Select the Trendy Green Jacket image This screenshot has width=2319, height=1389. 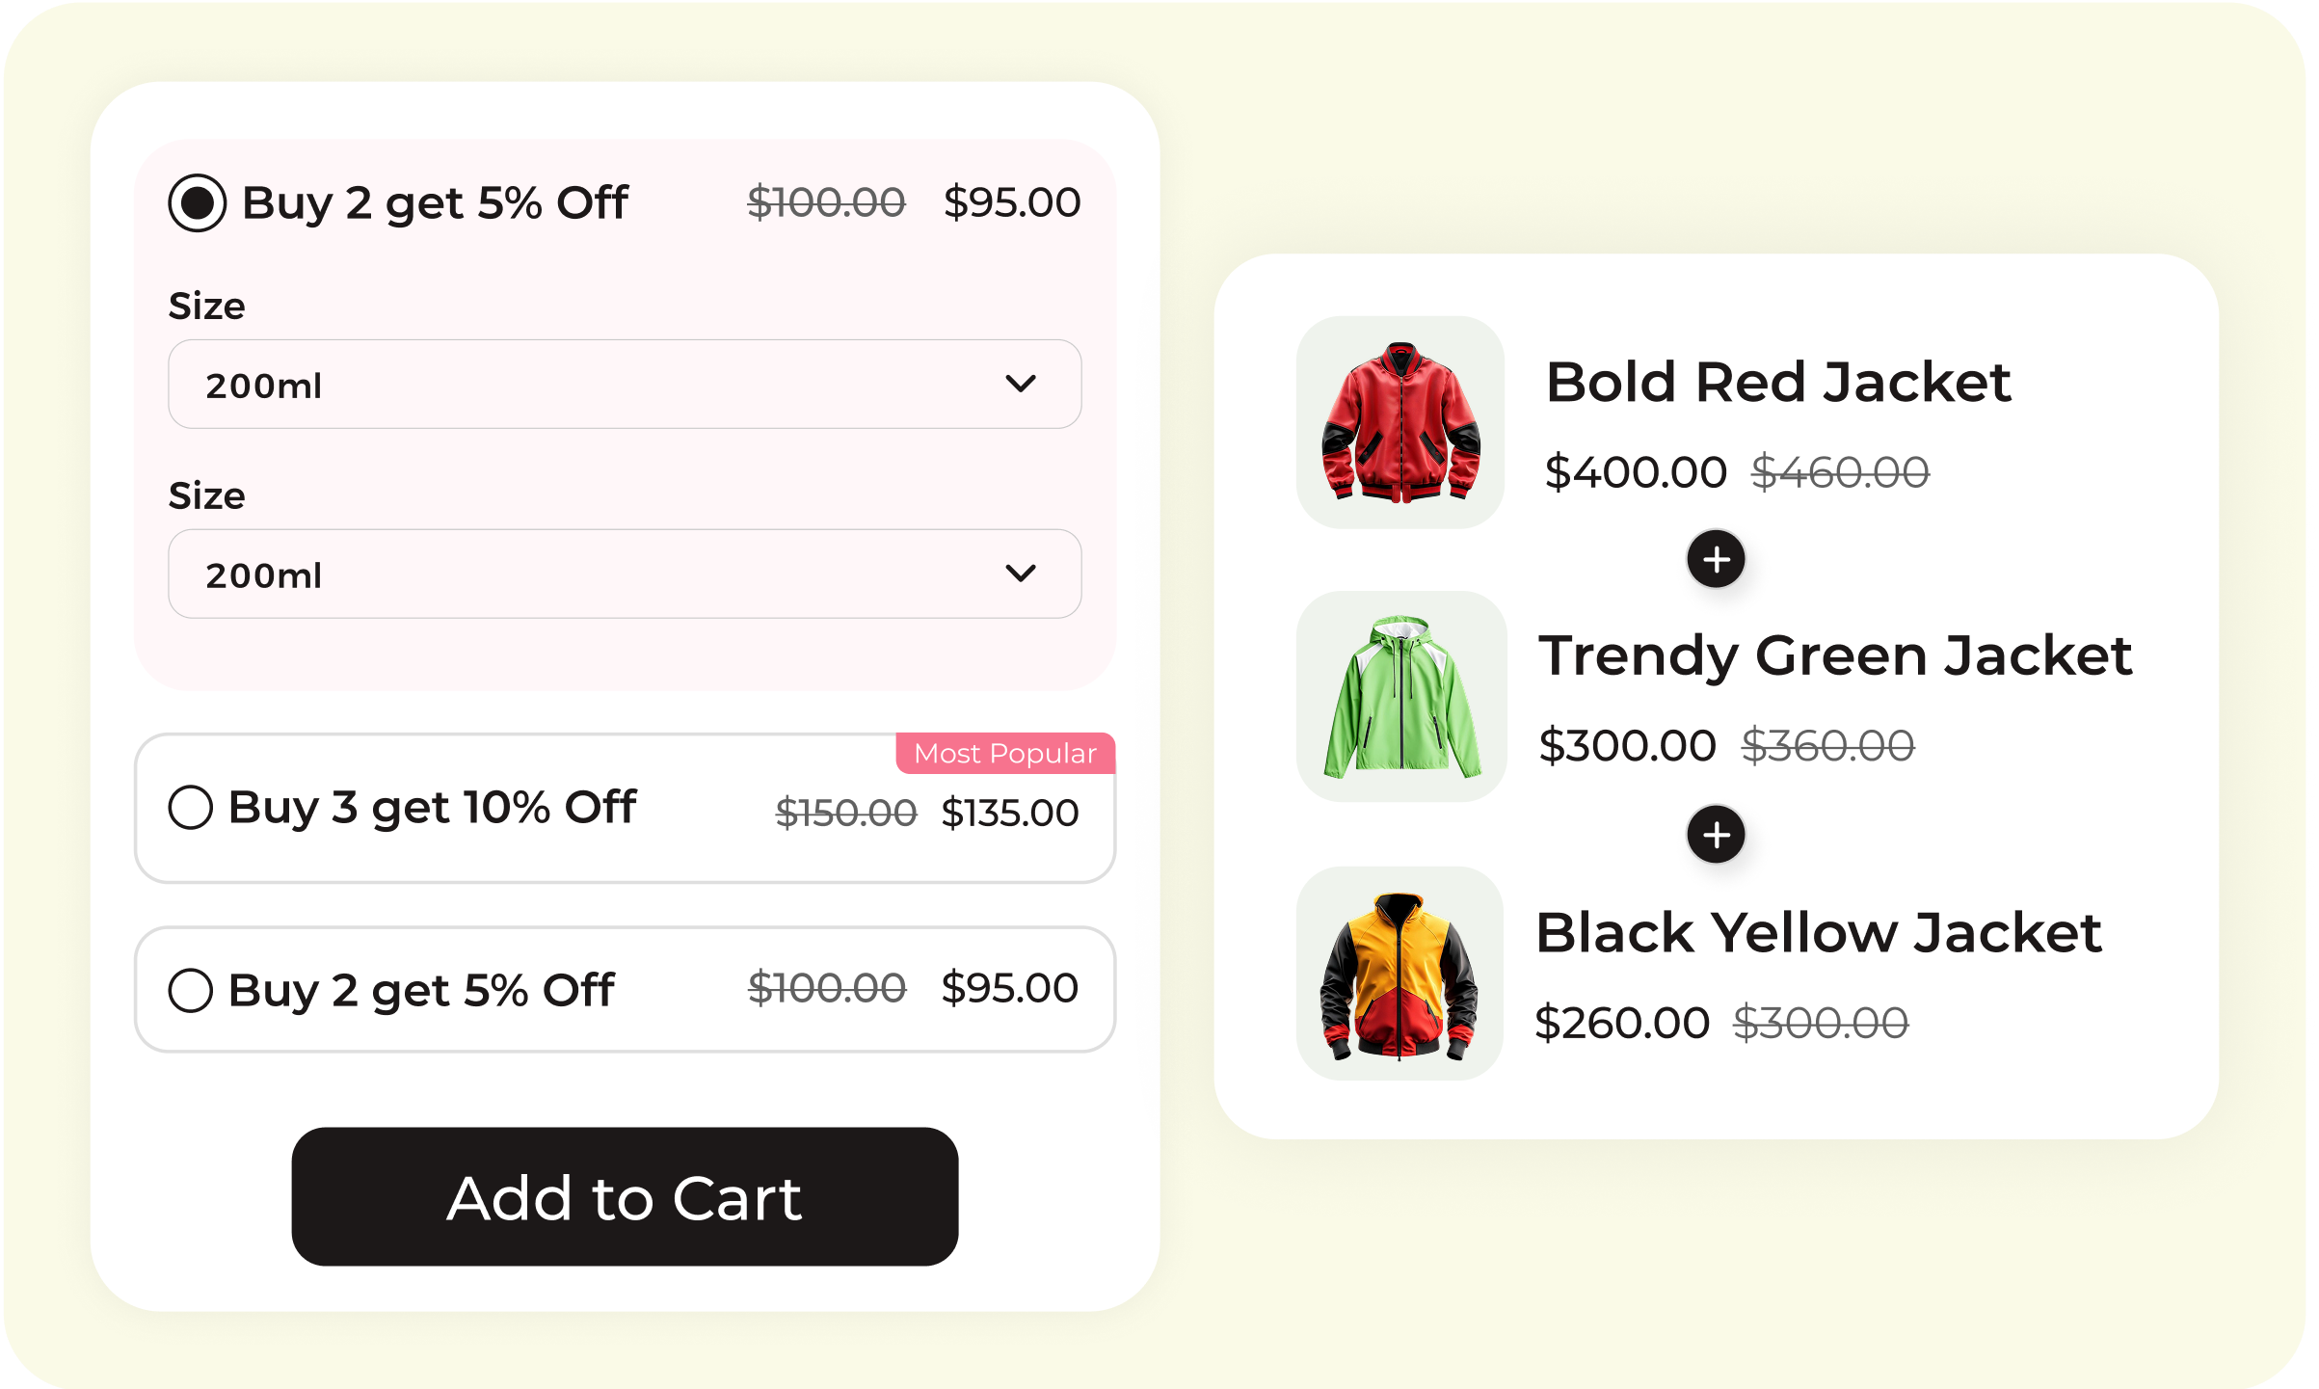coord(1402,697)
